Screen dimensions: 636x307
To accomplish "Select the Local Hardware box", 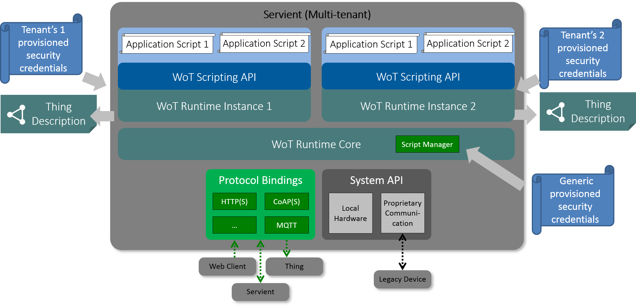I will [x=350, y=213].
